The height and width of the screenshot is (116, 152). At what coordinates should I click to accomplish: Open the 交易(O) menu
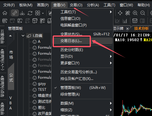76,5
